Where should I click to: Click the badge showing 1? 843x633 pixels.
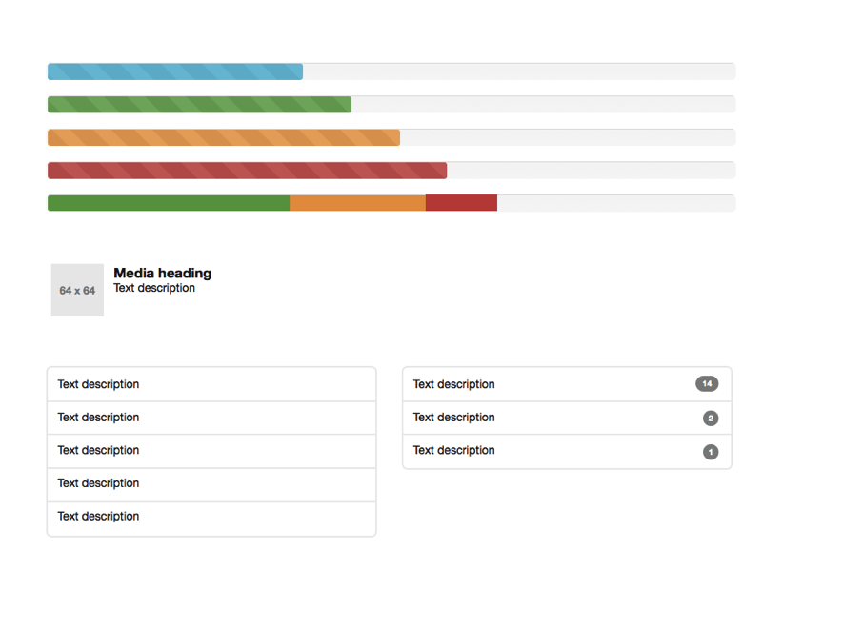pos(711,452)
